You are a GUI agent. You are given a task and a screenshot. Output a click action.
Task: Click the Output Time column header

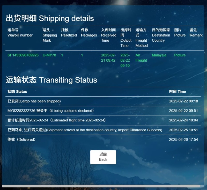(126, 38)
